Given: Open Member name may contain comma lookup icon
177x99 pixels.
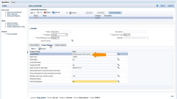Looking at the screenshot, I should coord(118,76).
